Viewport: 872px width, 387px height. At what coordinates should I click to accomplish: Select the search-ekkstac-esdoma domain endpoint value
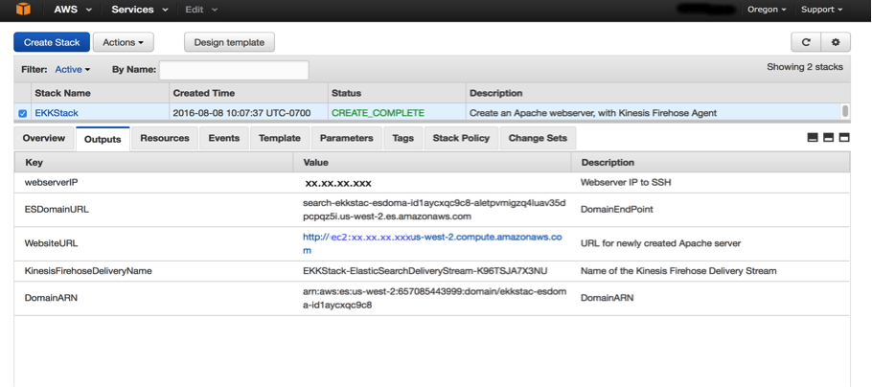coord(434,210)
